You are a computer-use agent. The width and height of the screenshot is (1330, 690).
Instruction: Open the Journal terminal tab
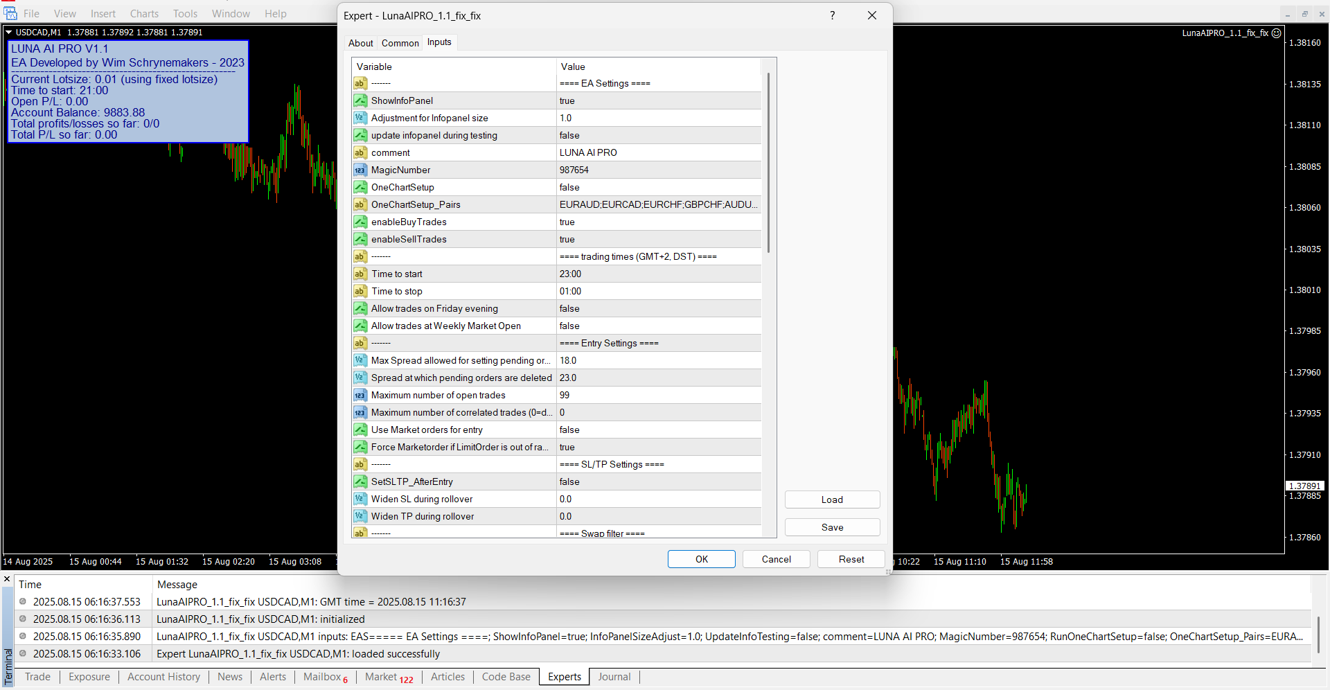pos(614,677)
